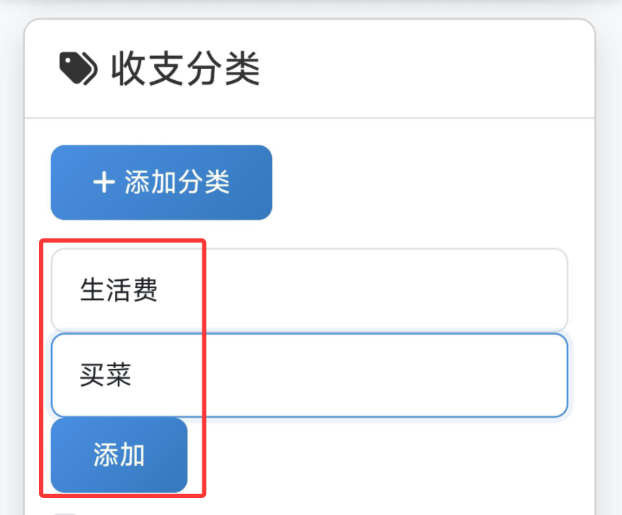Click the 添加 label on bottom button
This screenshot has height=515, width=622.
click(x=119, y=455)
